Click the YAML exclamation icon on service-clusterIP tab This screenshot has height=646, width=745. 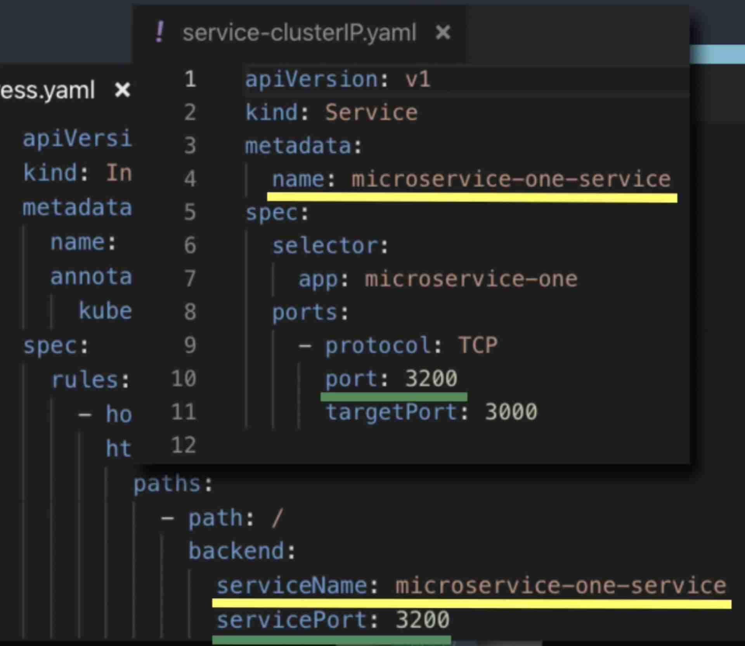159,32
